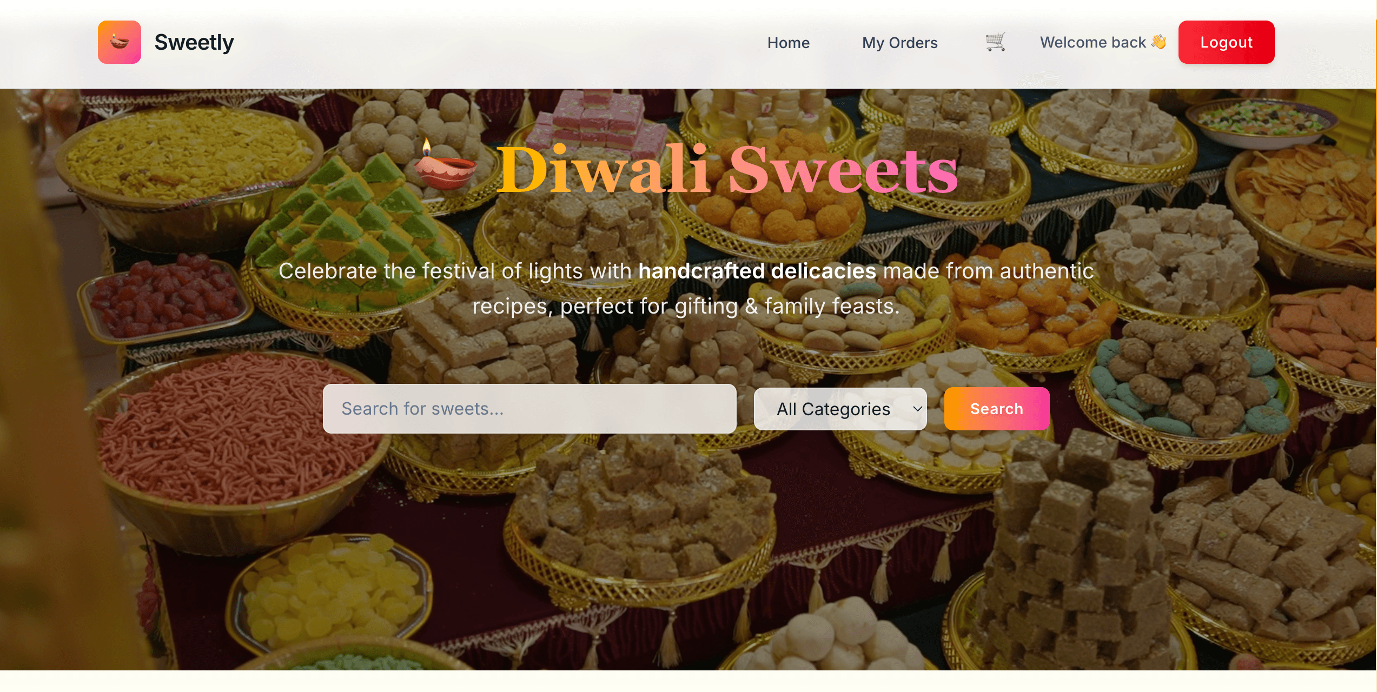Expand the All Categories dropdown

coord(840,409)
